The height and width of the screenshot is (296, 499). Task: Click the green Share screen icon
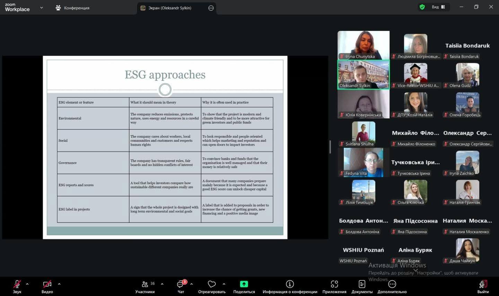pyautogui.click(x=244, y=284)
